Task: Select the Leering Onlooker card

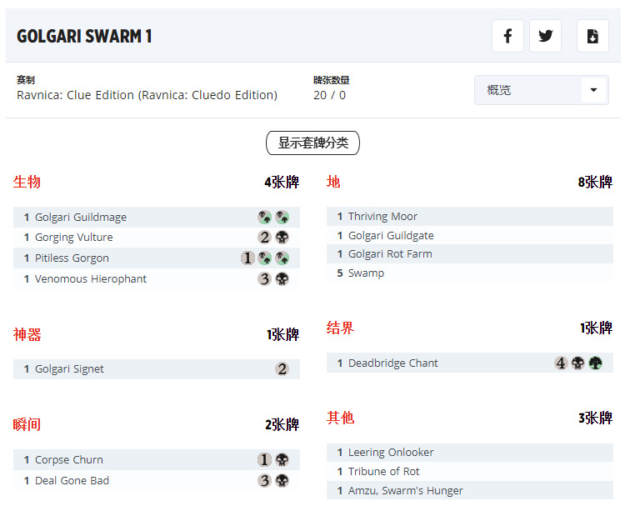Action: (391, 453)
